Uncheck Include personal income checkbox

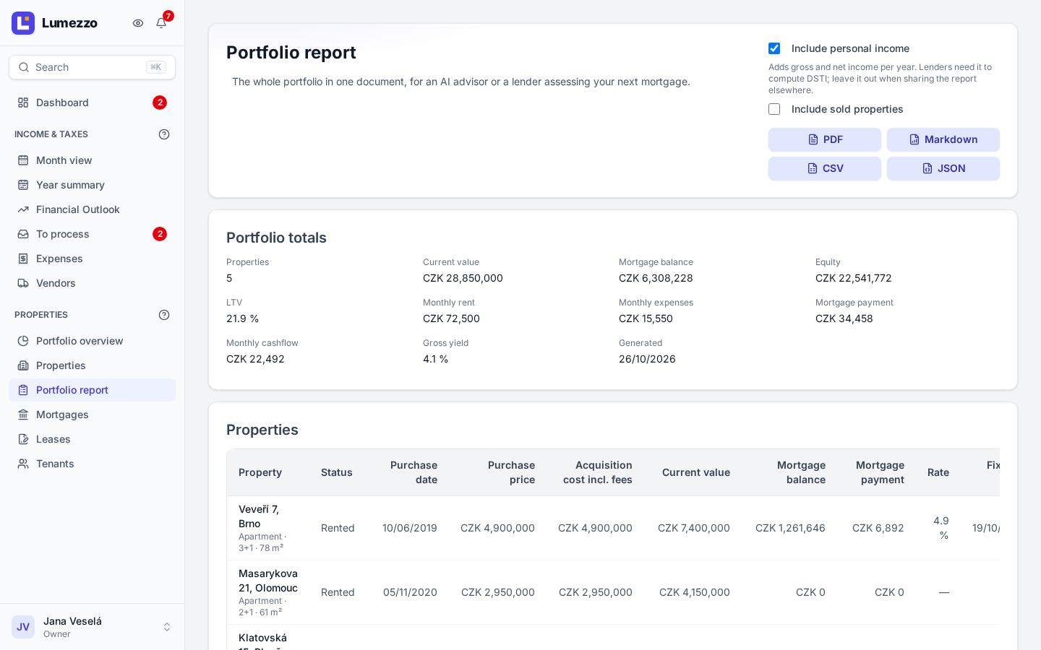coord(774,48)
